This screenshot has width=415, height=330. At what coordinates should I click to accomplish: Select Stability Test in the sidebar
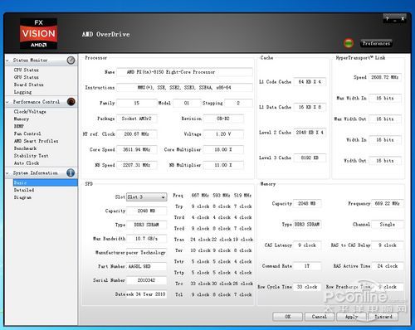pyautogui.click(x=32, y=156)
